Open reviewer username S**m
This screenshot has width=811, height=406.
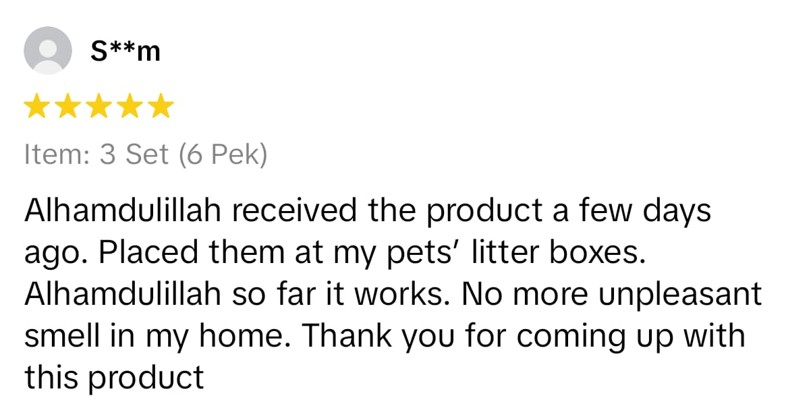coord(125,49)
